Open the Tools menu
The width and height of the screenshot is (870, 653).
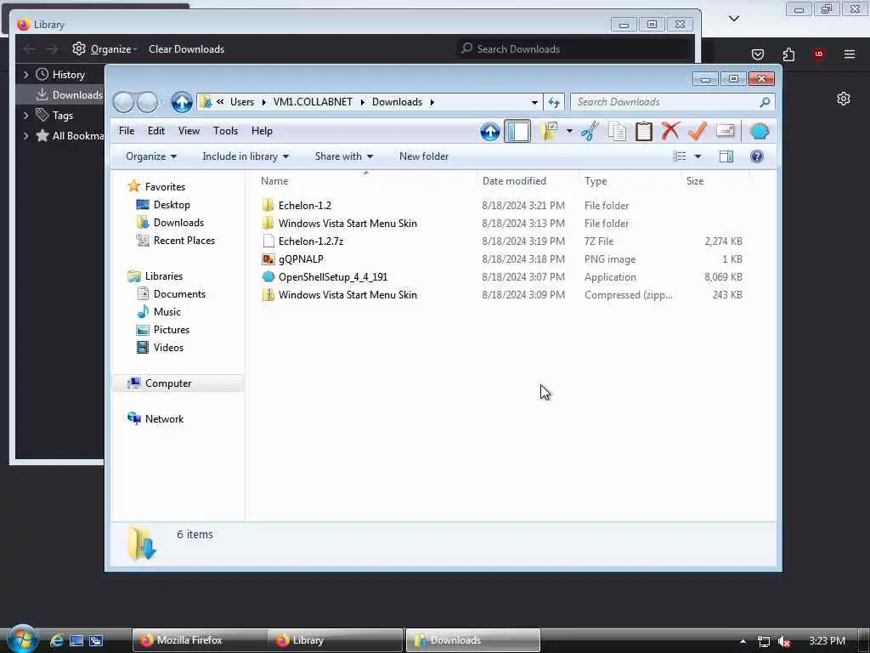click(x=225, y=131)
